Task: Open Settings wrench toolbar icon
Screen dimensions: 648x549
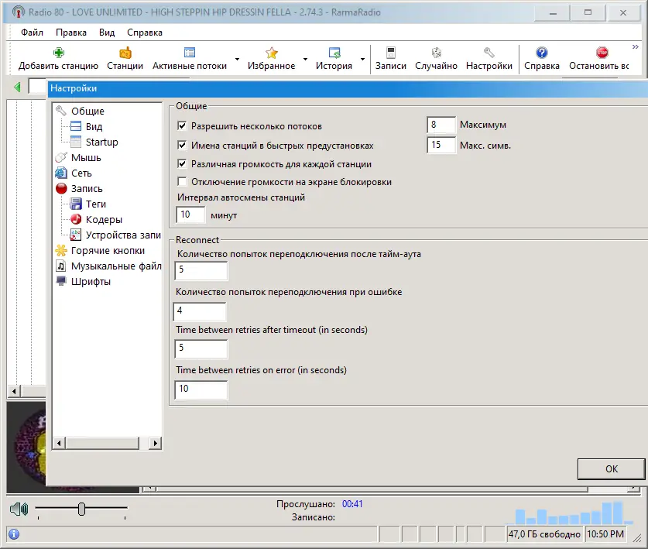Action: click(489, 53)
